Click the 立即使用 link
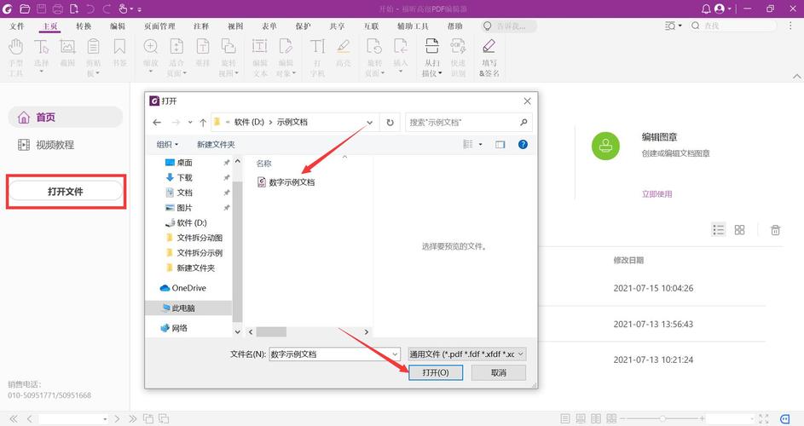Image resolution: width=804 pixels, height=426 pixels. tap(657, 194)
